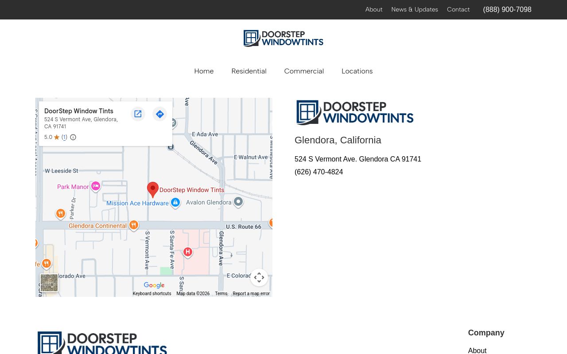This screenshot has height=354, width=567.
Task: Click DoorStep logo above Glendora heading
Action: click(355, 112)
